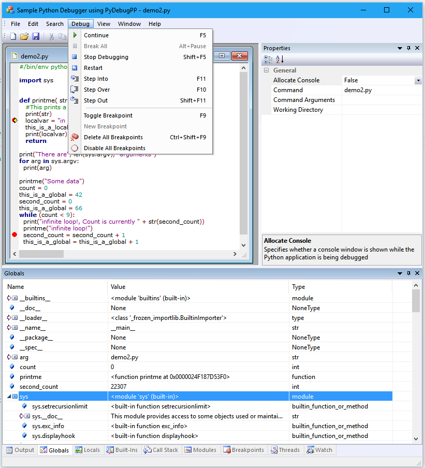The image size is (425, 468).
Task: Open the File menu
Action: point(16,24)
